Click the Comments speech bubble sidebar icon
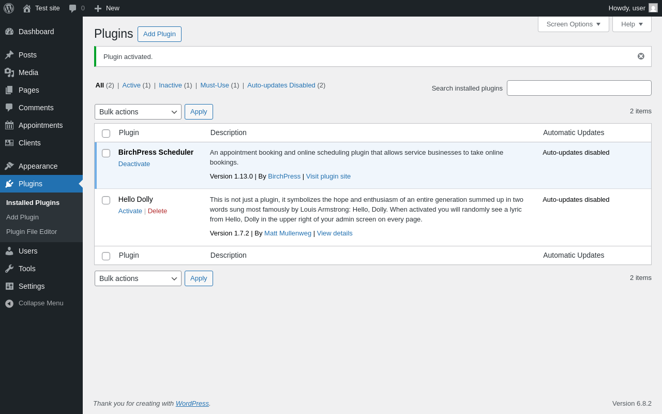This screenshot has height=414, width=662. pyautogui.click(x=9, y=108)
